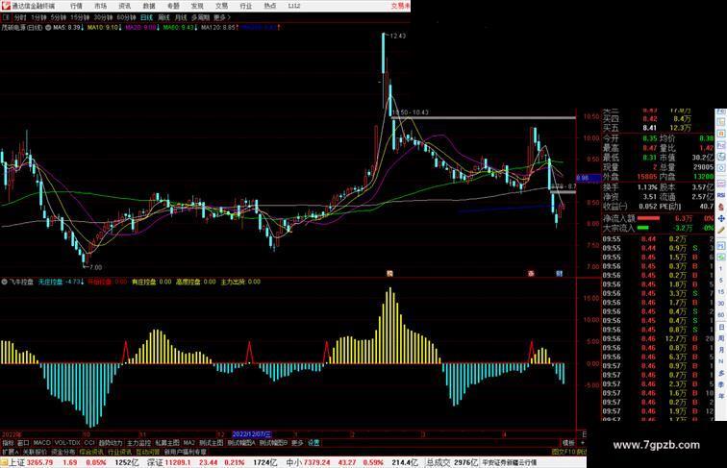Click the highlighted date 2022/12/07 label
Viewport: 727px width, 468px height.
click(x=251, y=434)
